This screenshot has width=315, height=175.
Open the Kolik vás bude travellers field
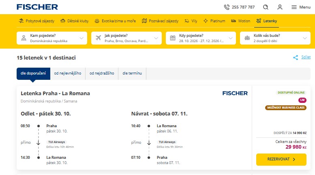tap(275, 38)
